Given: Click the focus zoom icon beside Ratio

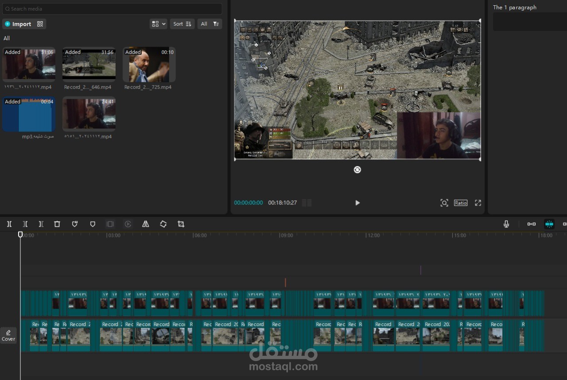Looking at the screenshot, I should tap(444, 203).
